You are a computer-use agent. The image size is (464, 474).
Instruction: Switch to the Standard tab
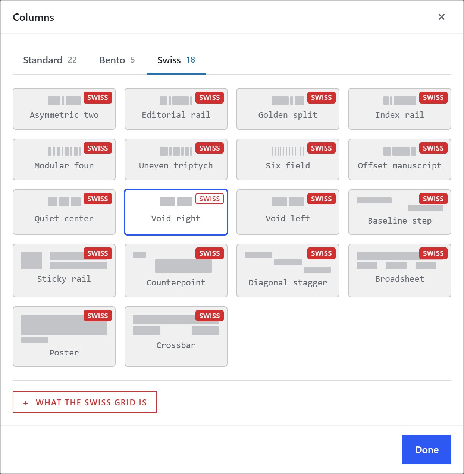pos(50,60)
